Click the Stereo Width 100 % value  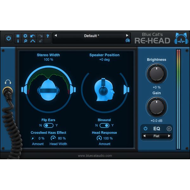pos(48,60)
